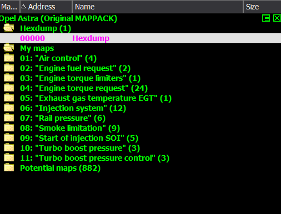The width and height of the screenshot is (281, 214).
Task: Click the "Injection system" folder icon
Action: [9, 108]
